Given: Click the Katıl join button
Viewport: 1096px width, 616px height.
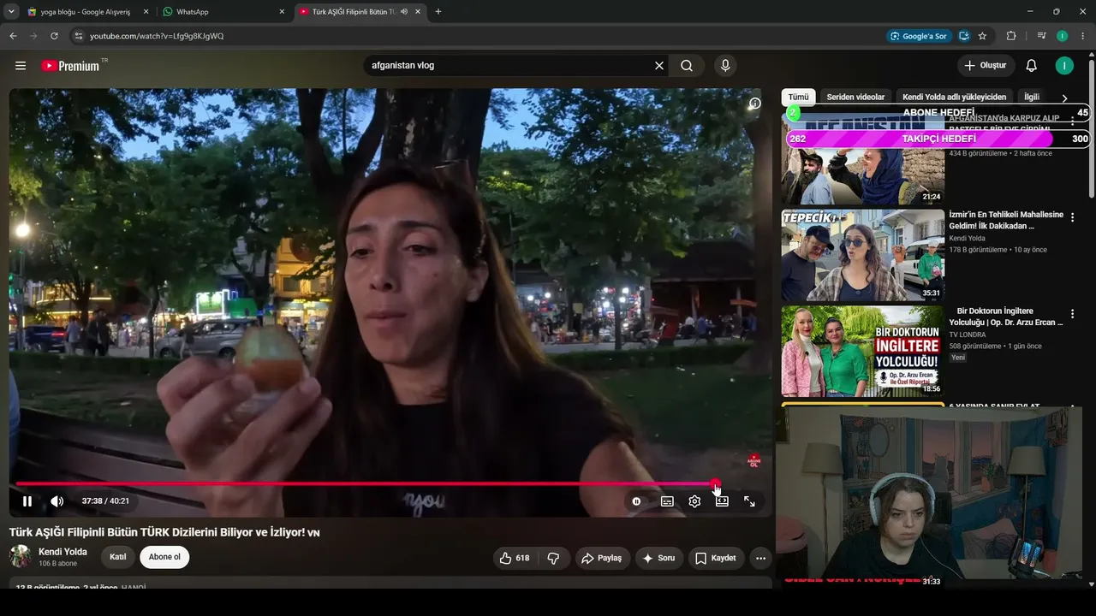Looking at the screenshot, I should point(118,558).
